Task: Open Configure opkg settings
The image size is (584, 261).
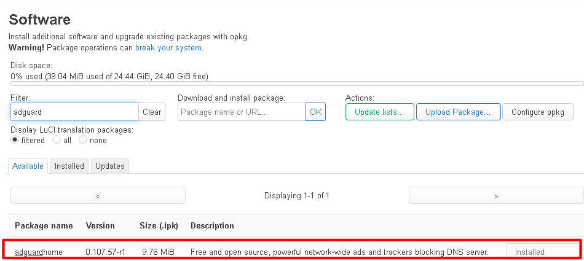Action: tap(538, 112)
